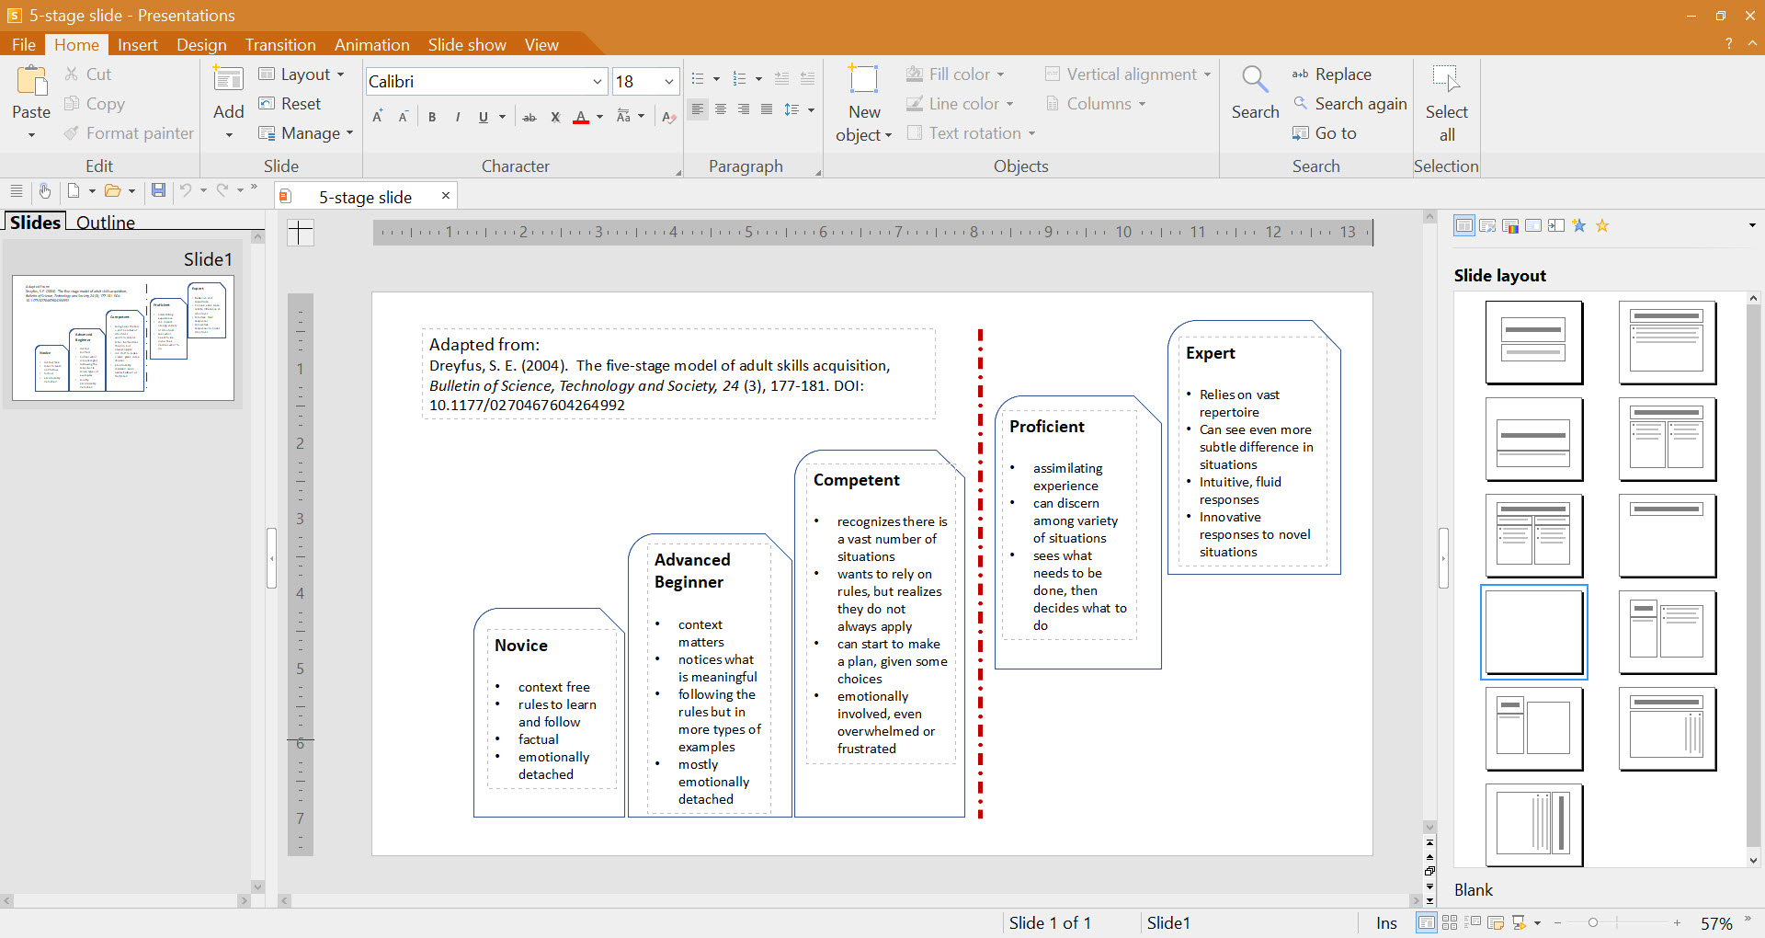Toggle center text alignment
The height and width of the screenshot is (938, 1765).
click(x=721, y=109)
